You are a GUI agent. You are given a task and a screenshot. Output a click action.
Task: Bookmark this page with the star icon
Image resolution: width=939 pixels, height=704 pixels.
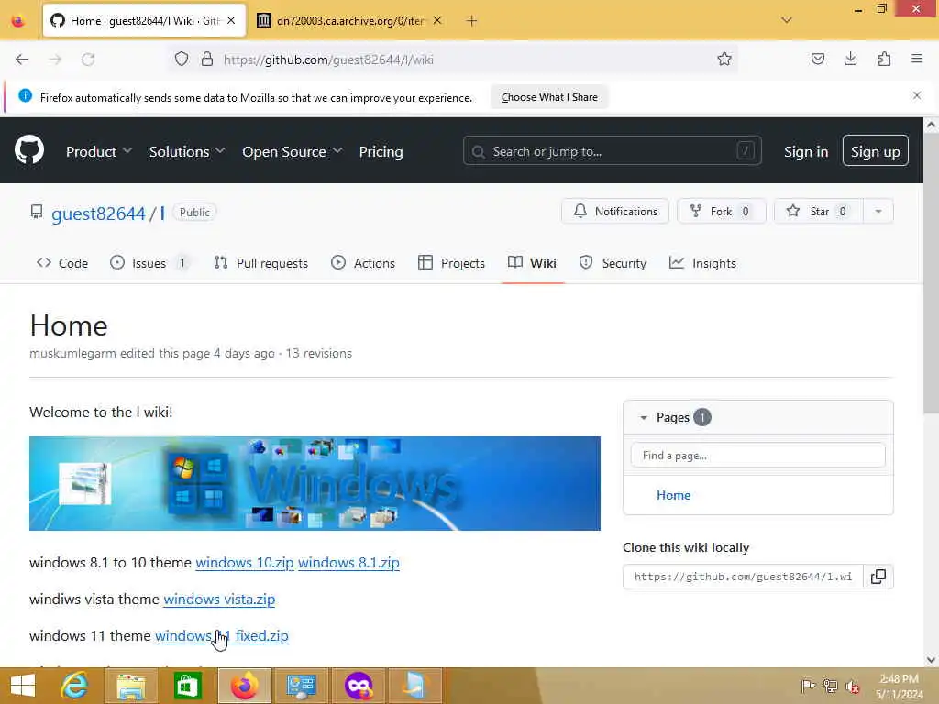click(x=724, y=59)
